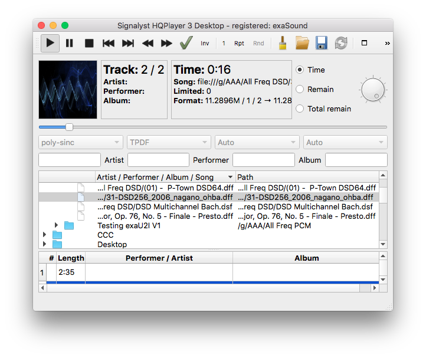
Task: Click playlist horizontal scroll right arrow
Action: (375, 288)
